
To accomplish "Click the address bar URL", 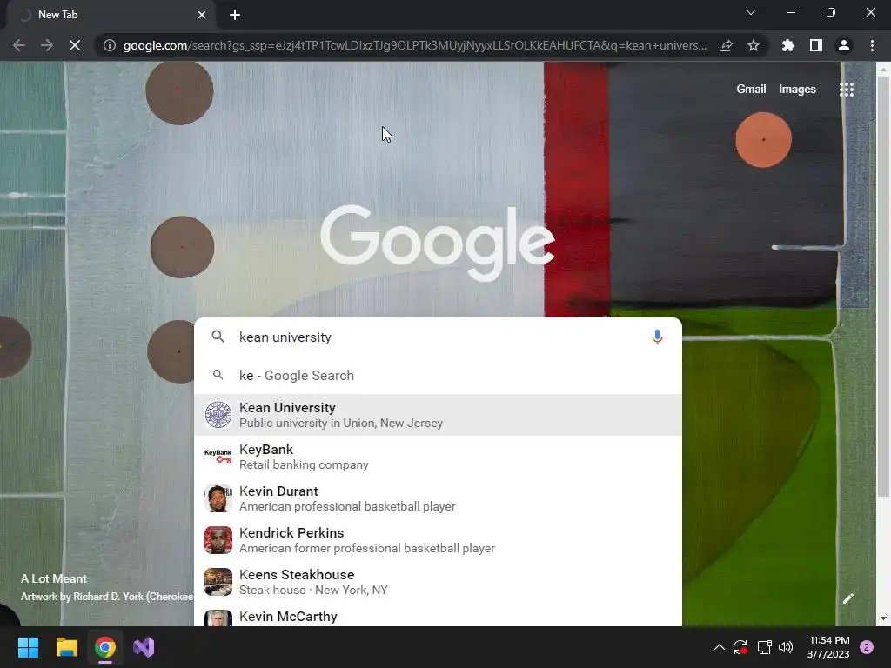I will click(x=415, y=45).
